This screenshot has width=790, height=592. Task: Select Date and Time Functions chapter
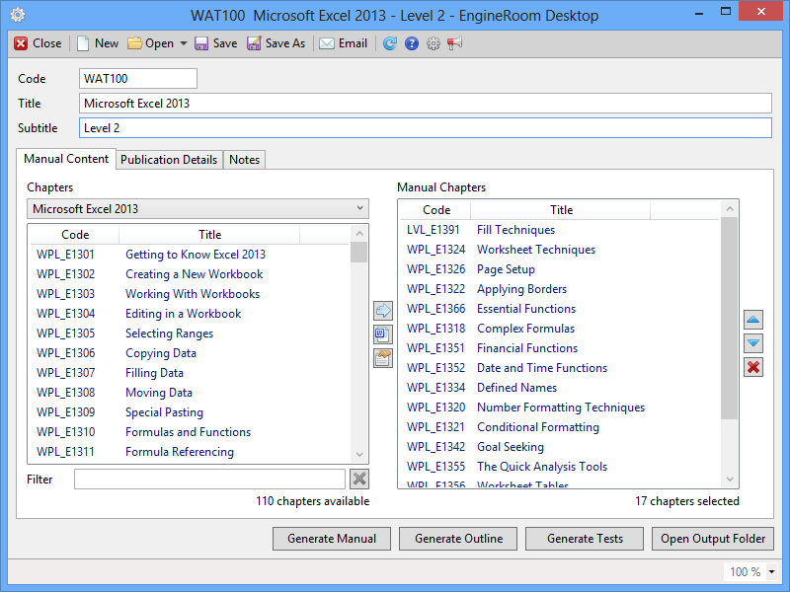point(560,367)
